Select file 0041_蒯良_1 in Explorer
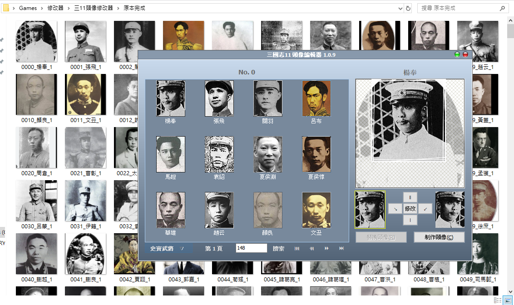The height and width of the screenshot is (305, 514). click(x=85, y=258)
